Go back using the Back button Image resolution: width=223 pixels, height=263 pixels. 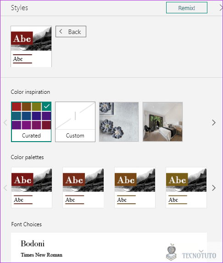[x=71, y=32]
